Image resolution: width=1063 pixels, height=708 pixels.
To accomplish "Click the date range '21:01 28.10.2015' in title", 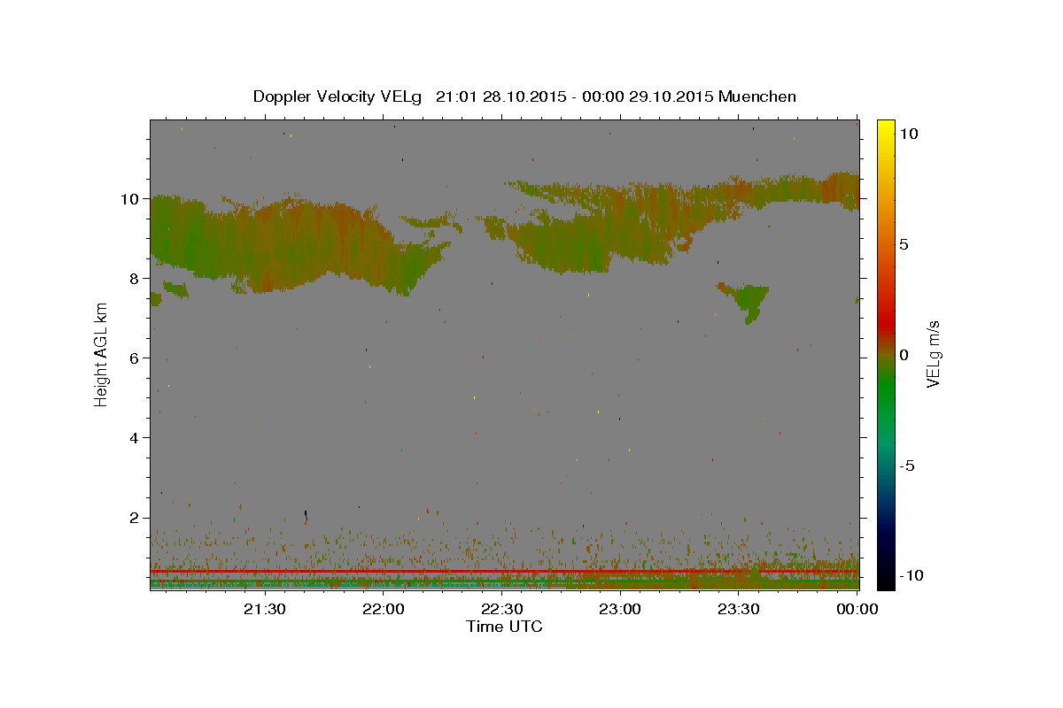I will [501, 96].
